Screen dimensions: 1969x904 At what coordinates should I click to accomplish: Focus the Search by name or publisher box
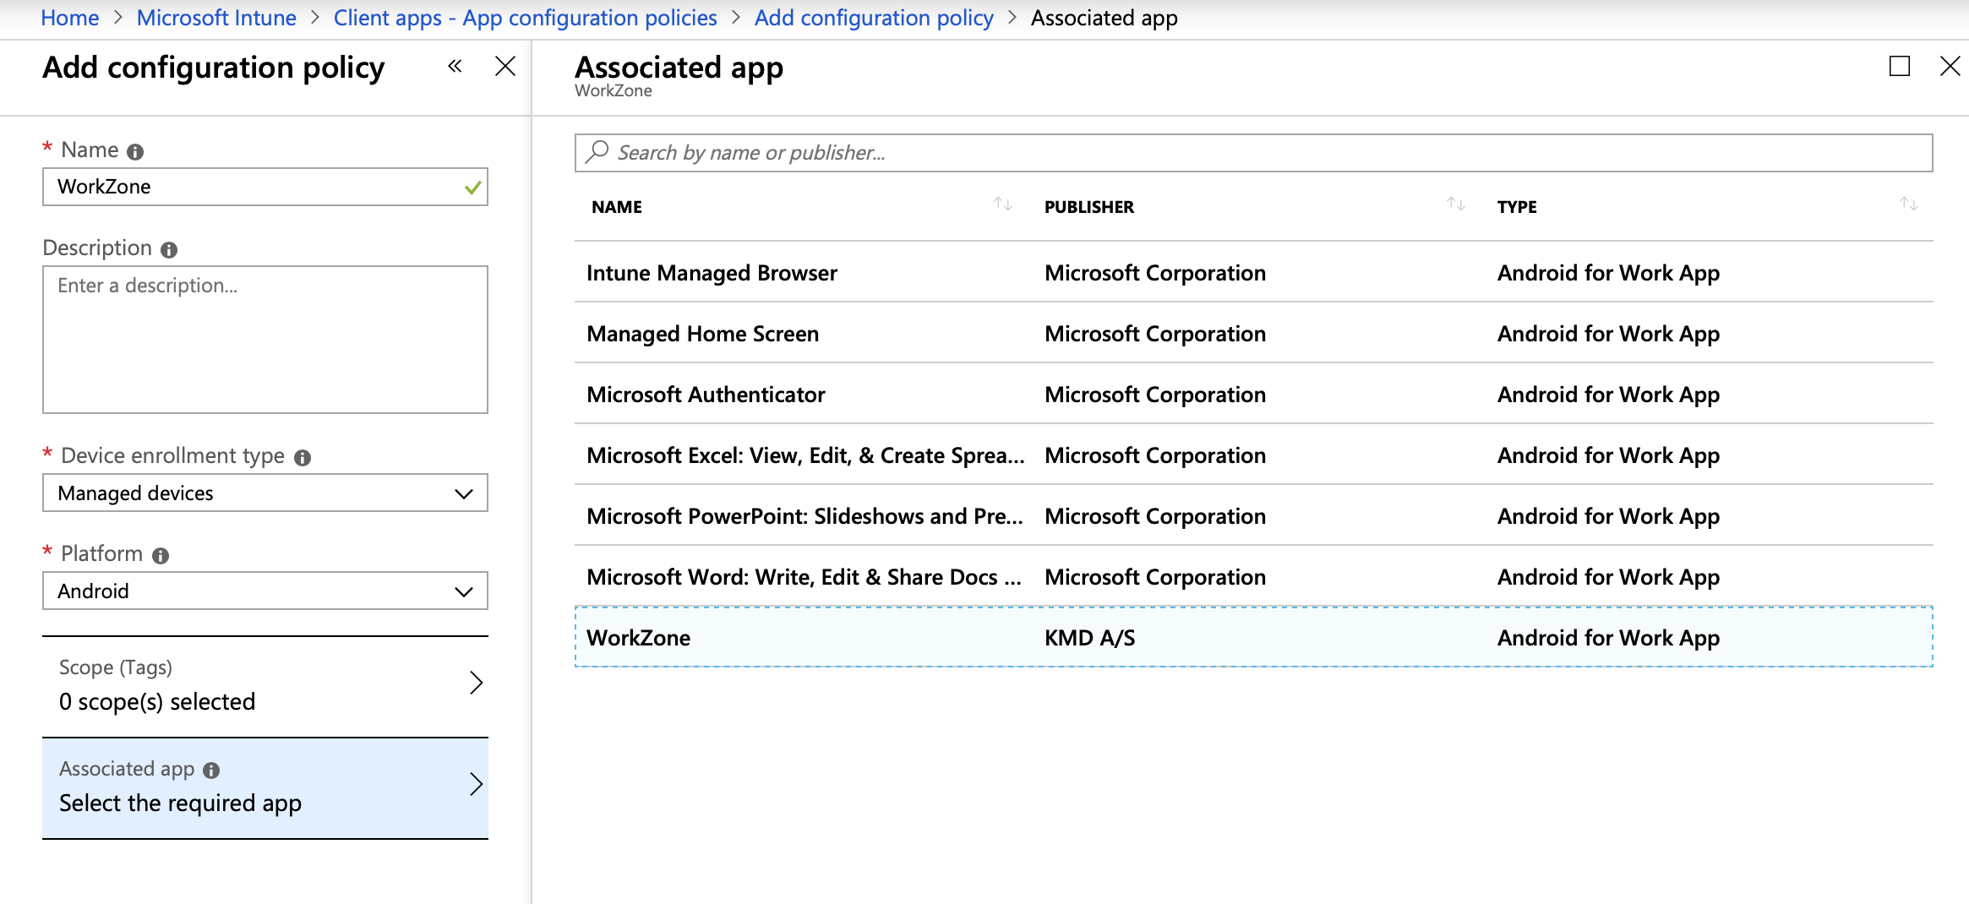click(1254, 153)
